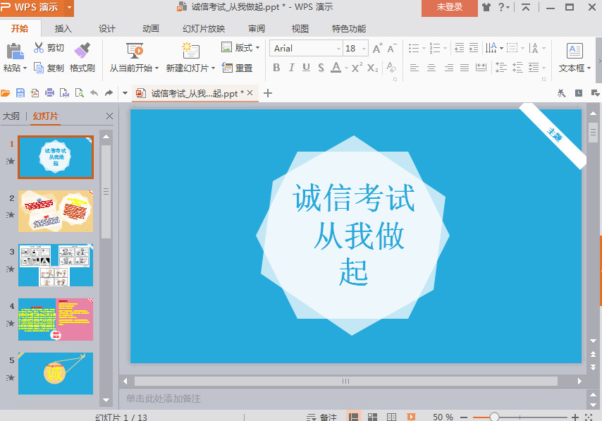Save the presentation with floppy icon
This screenshot has width=602, height=421.
[20, 93]
